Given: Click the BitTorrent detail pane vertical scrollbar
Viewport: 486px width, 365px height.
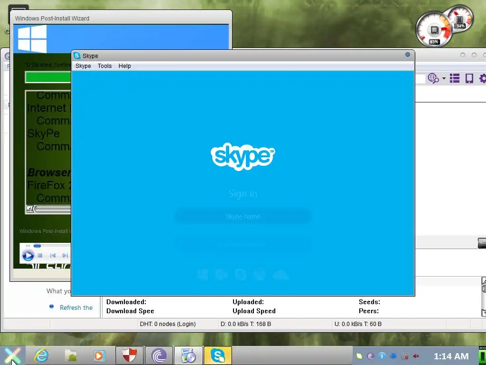Looking at the screenshot, I should point(484,297).
